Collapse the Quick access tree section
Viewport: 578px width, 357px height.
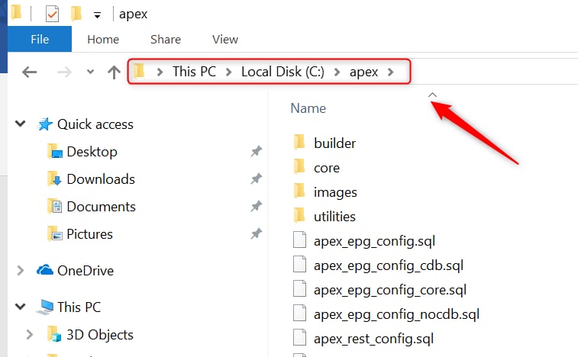tap(21, 124)
